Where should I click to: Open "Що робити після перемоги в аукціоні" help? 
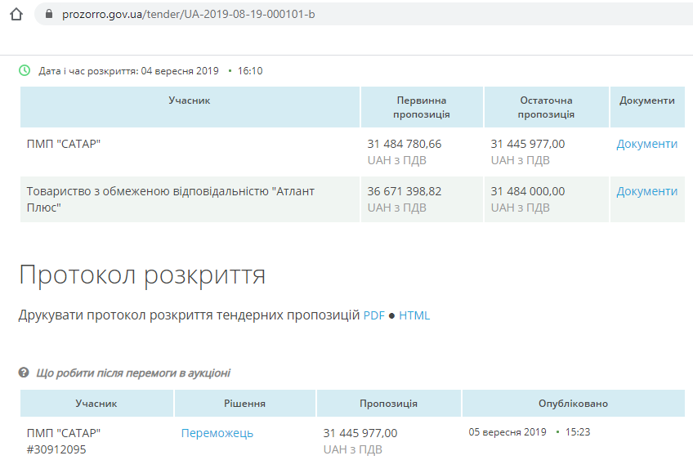tap(133, 373)
